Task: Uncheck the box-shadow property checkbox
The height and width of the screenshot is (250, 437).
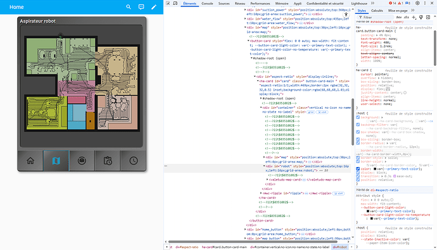Action: (x=358, y=132)
